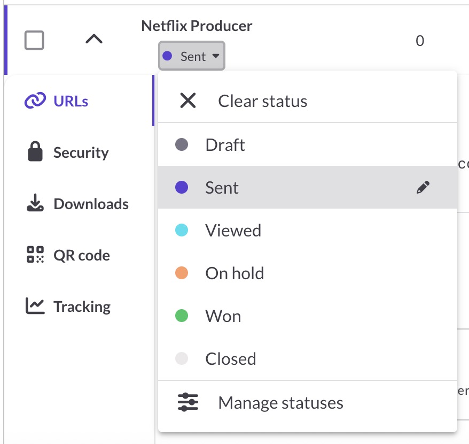Click the X icon beside Clear status
The image size is (469, 444).
click(188, 101)
